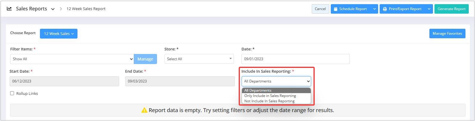This screenshot has width=475, height=121.
Task: Open the Filter Items Show All dropdown
Action: (72, 59)
